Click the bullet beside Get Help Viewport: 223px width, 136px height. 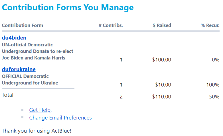[23, 110]
